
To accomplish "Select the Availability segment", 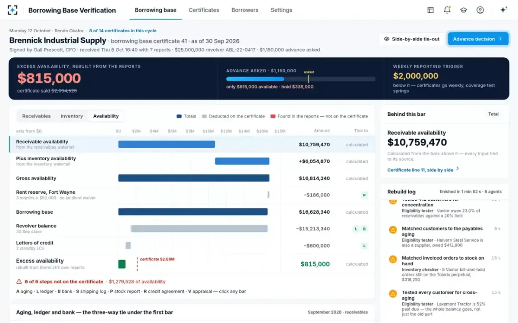I will click(106, 116).
